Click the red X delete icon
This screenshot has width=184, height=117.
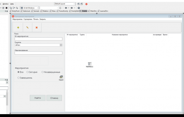pos(36,28)
